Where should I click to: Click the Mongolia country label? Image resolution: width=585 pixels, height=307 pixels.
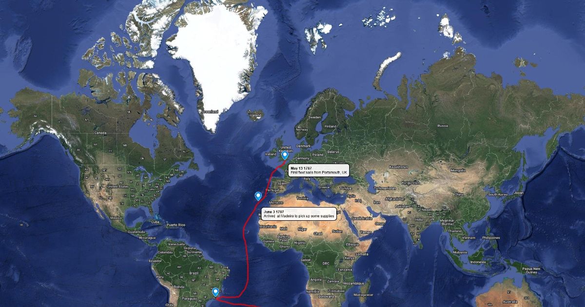pyautogui.click(x=458, y=171)
